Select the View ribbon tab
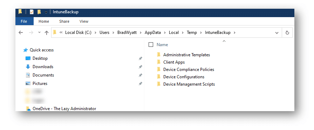The height and width of the screenshot is (130, 314). (x=84, y=21)
